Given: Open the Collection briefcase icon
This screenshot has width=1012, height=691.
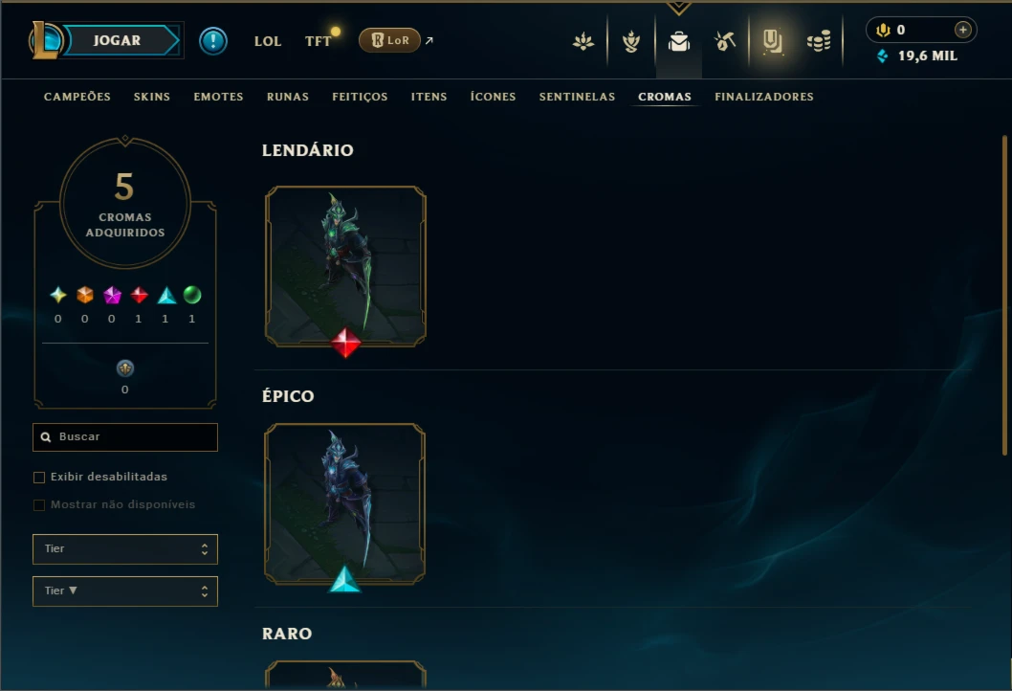Looking at the screenshot, I should pyautogui.click(x=679, y=41).
